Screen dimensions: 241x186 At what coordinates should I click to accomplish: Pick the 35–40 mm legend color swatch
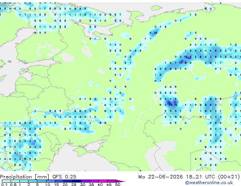point(94,181)
